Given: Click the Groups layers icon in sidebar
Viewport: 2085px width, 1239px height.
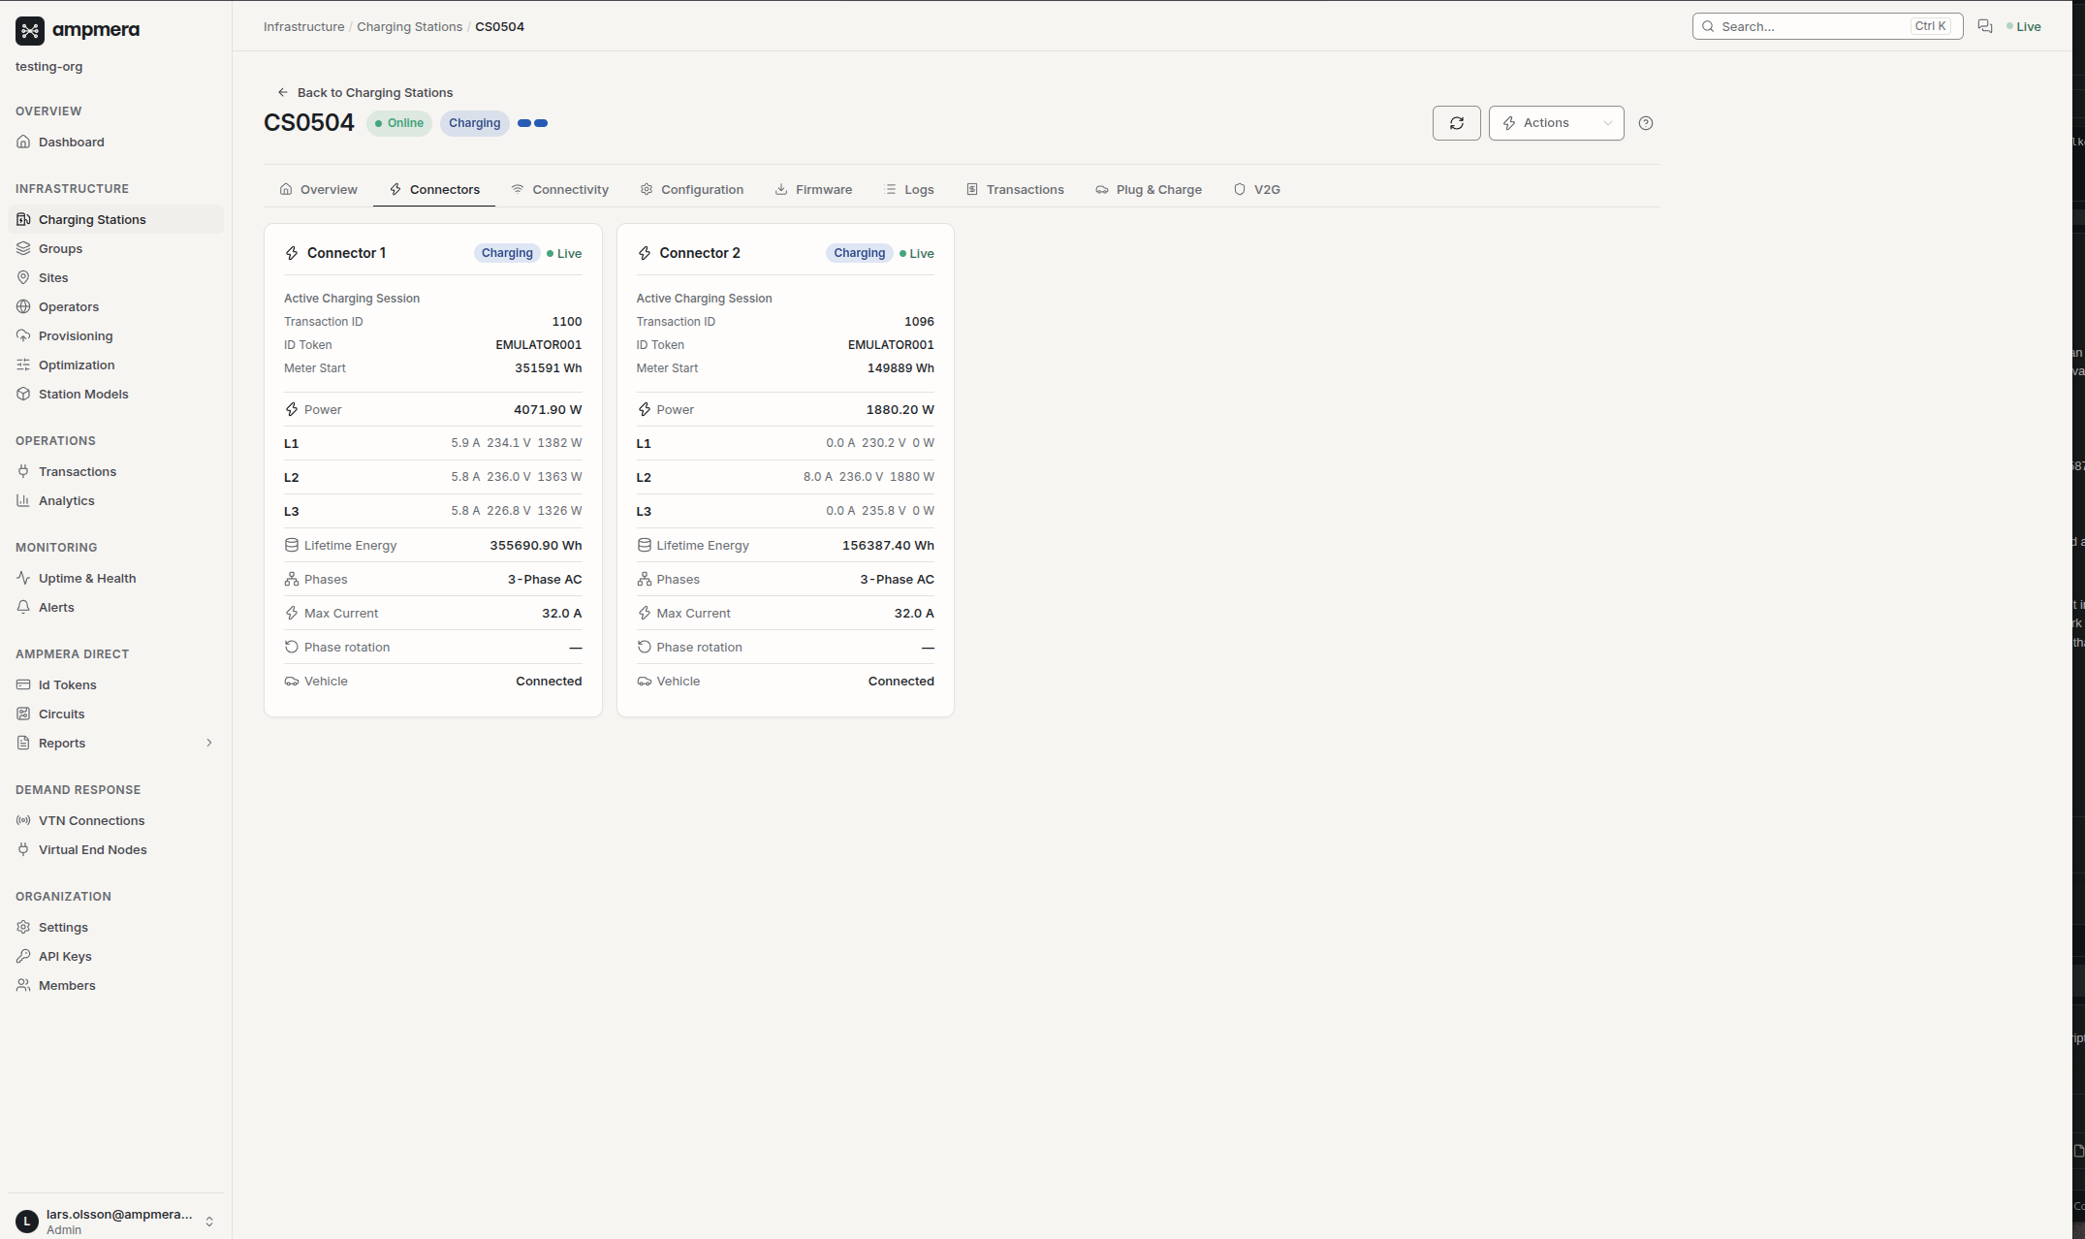Looking at the screenshot, I should (23, 248).
